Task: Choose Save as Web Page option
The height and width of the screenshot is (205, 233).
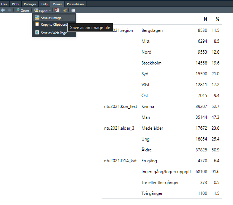Action: [x=54, y=33]
